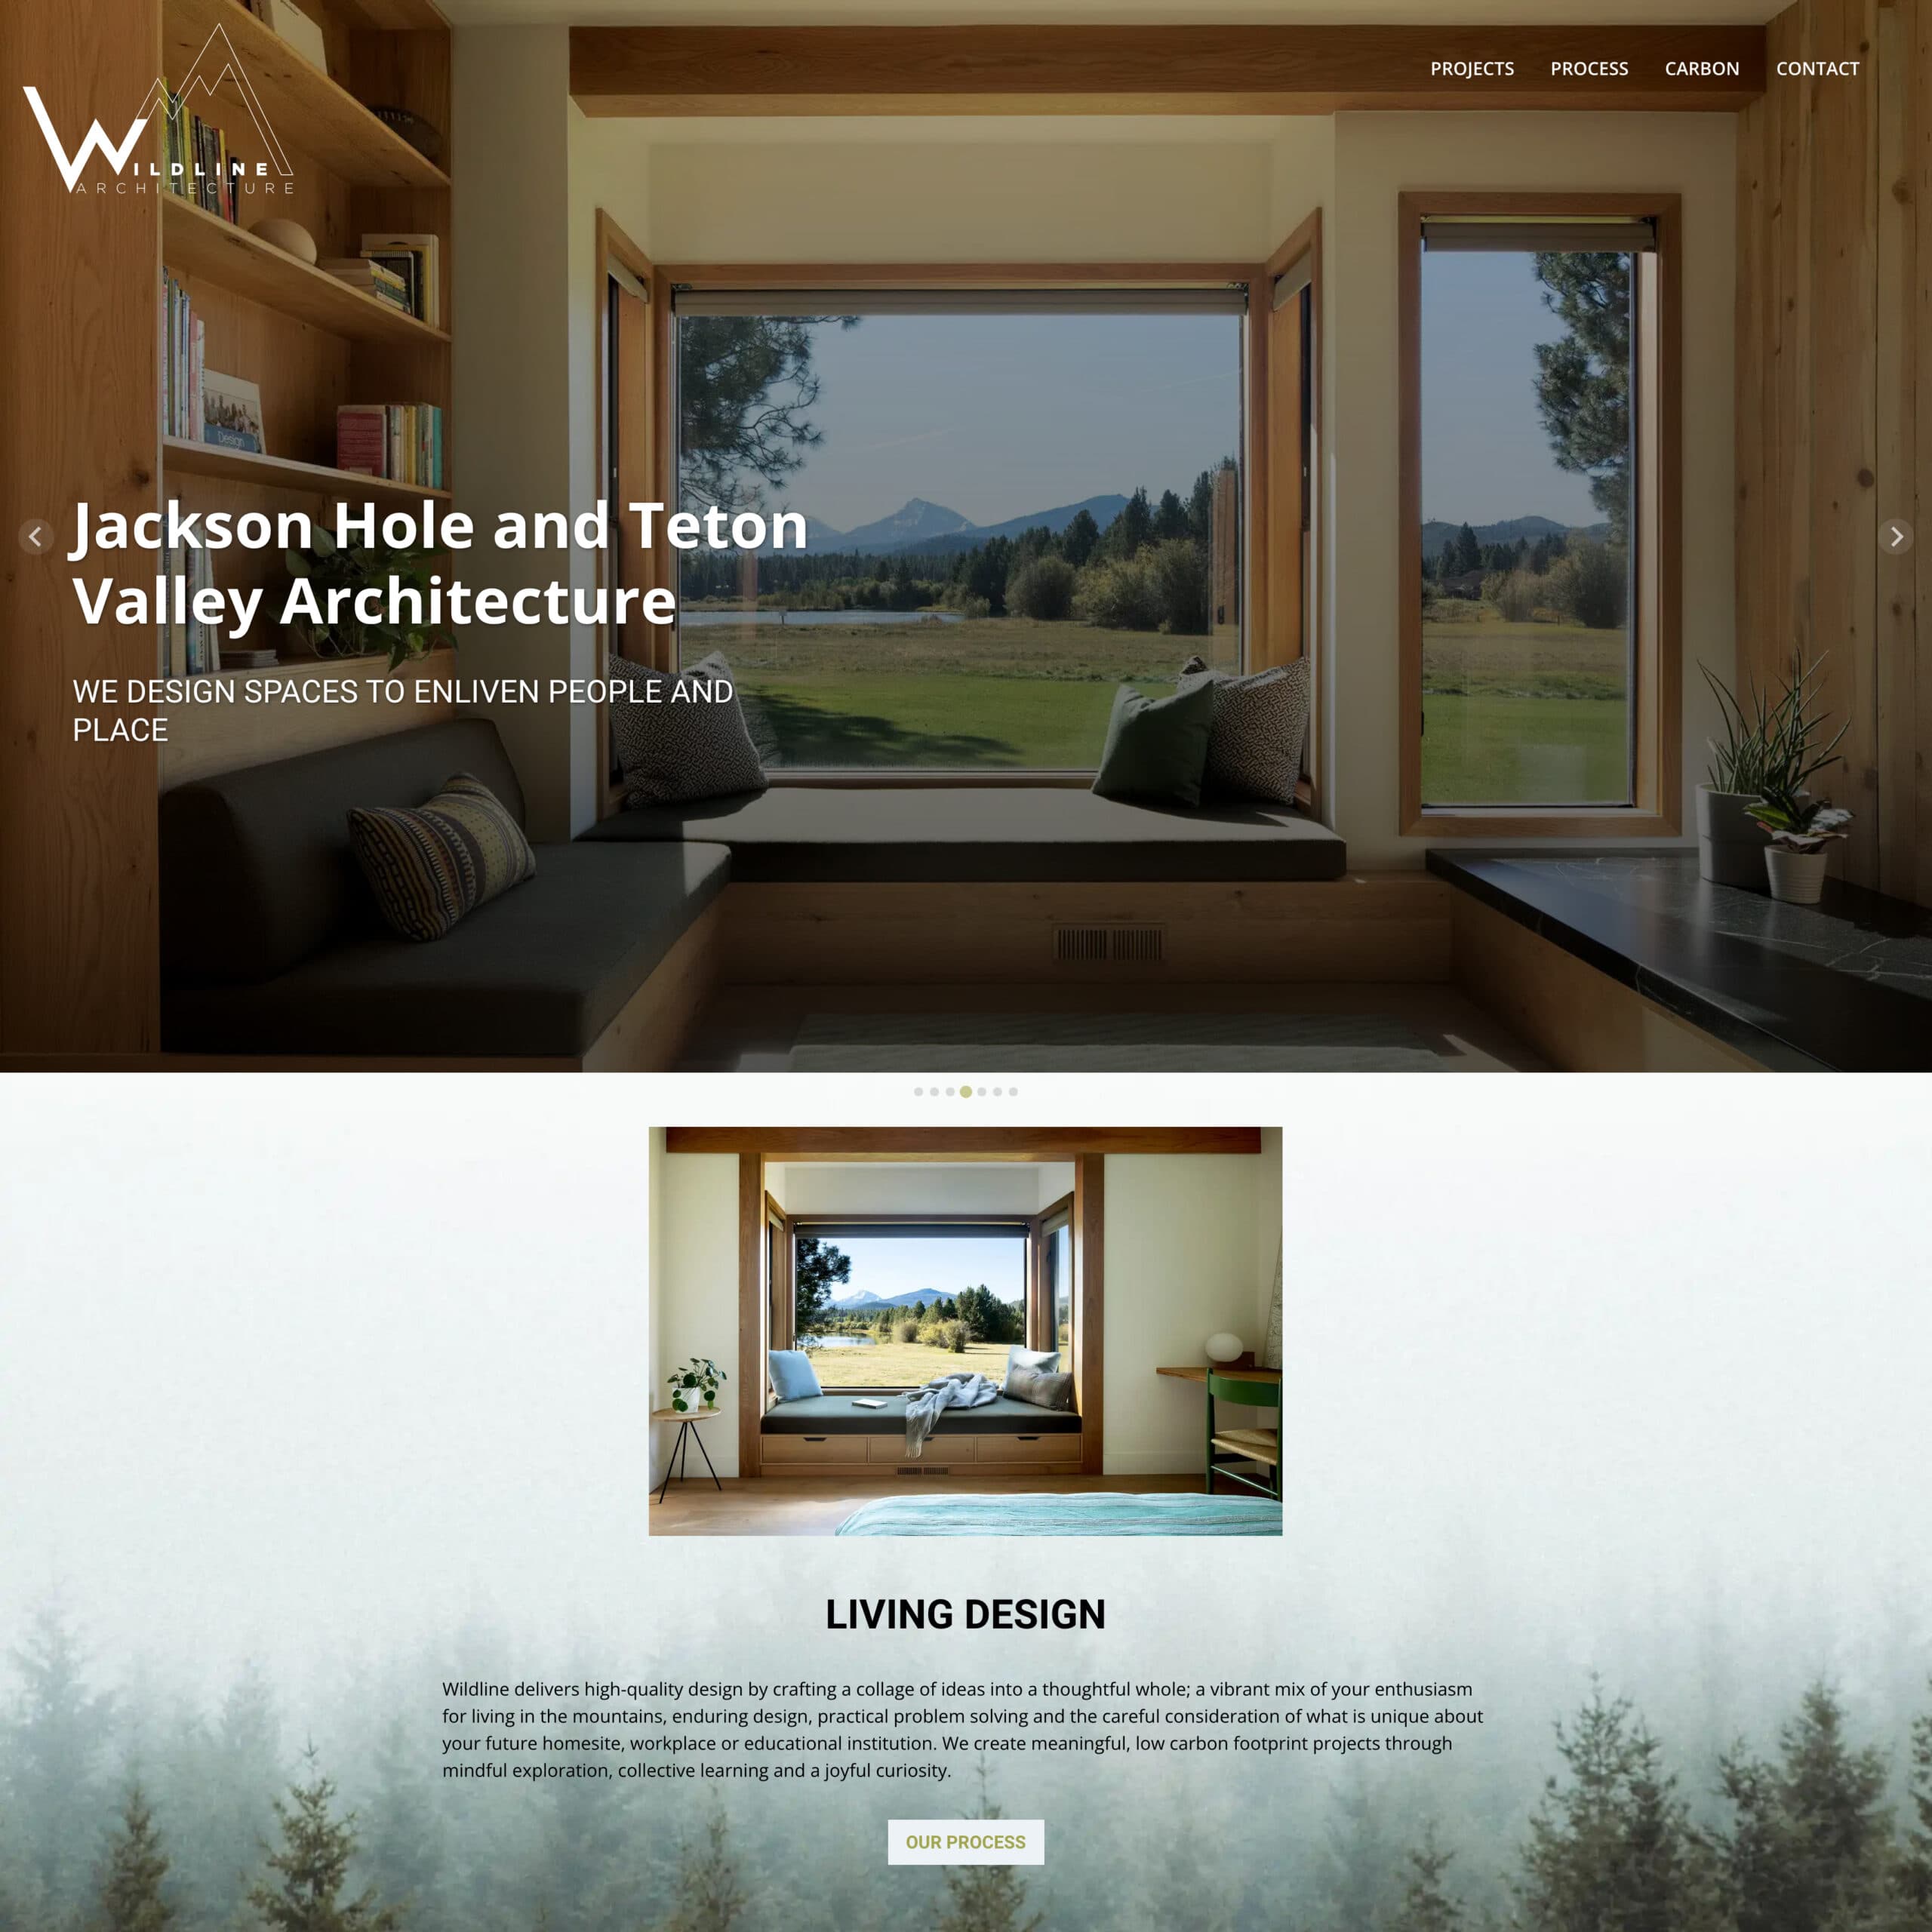Click the PROJECTS menu item
The image size is (1932, 1932).
[1470, 67]
